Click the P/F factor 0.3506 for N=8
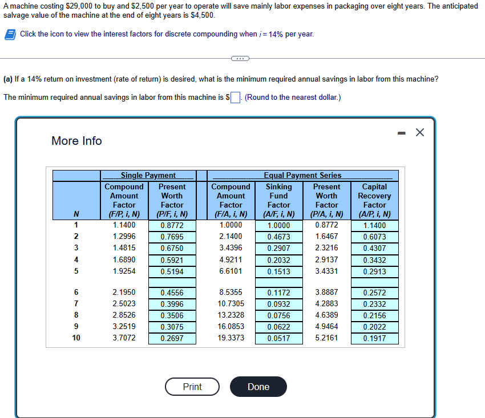 (x=172, y=315)
